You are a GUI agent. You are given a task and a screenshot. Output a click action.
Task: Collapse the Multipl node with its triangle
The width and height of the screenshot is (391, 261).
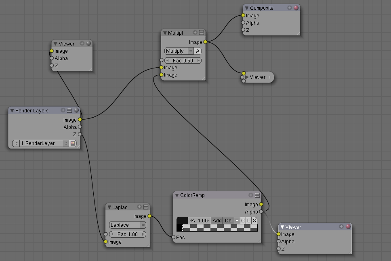pos(165,33)
